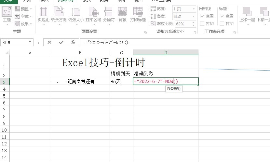Screen dimensions: 270x162
Task: Open Width (宽度) dropdown showing 1 页
Action: [184, 9]
